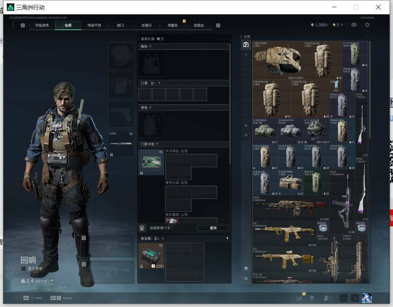The height and width of the screenshot is (307, 393).
Task: Click the stack layers icon in warehouse sidebar
Action: [246, 268]
